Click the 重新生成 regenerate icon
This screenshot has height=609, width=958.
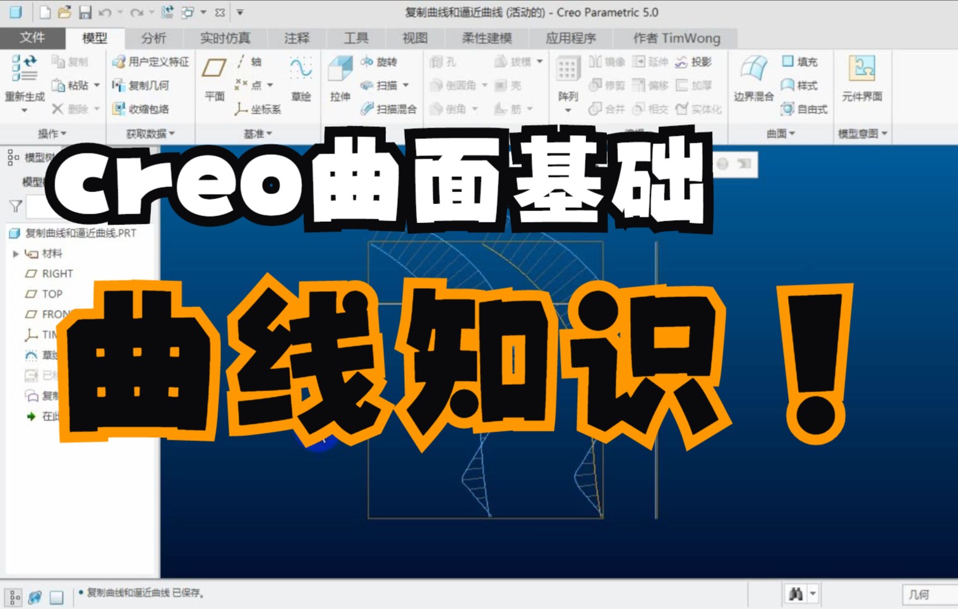point(24,69)
